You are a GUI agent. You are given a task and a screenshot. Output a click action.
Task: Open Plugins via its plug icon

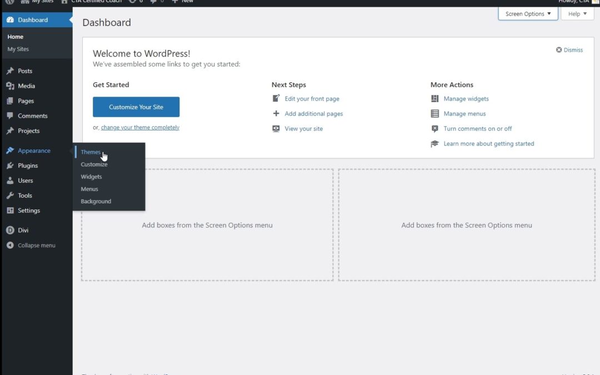[x=10, y=166]
